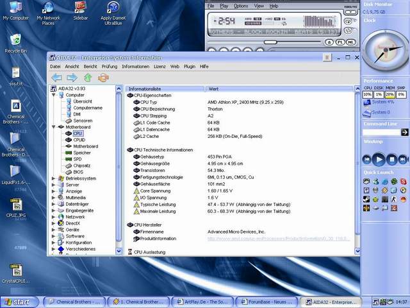Click sidebar Winamp next track button
Viewport: 410px width, 308px height.
tap(403, 159)
